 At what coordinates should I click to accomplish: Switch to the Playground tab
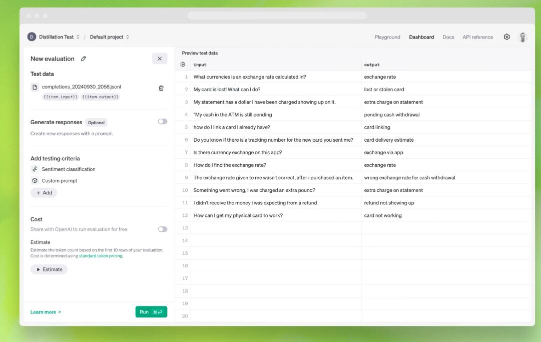(x=387, y=37)
